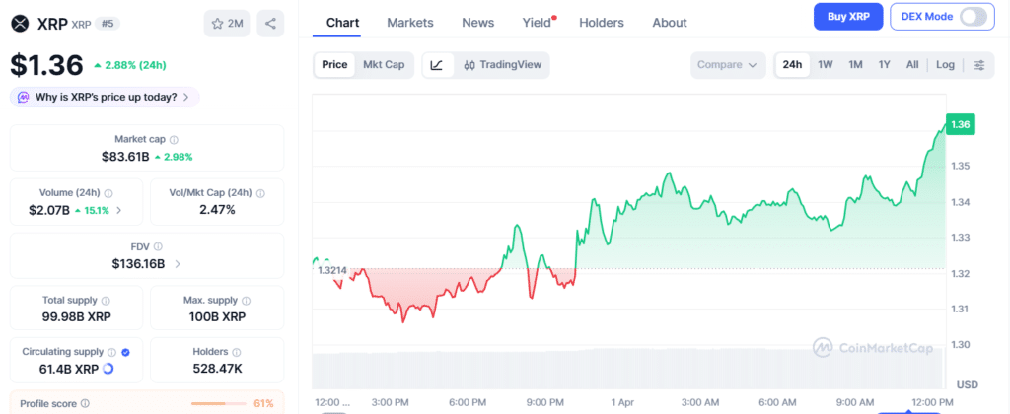Screen dimensions: 1010x414
Task: Open the share icon button
Action: tap(270, 24)
